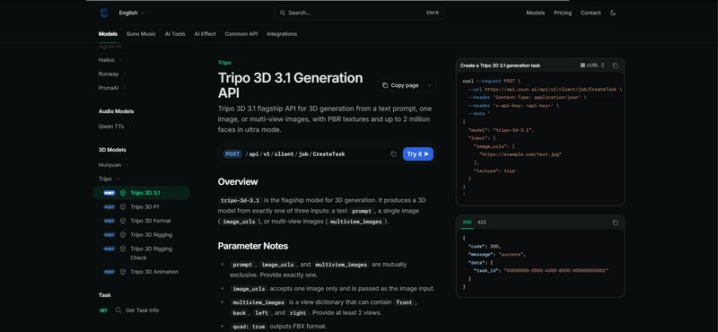Open the cURL language selector
Screen dimensions: 718x332
592,66
